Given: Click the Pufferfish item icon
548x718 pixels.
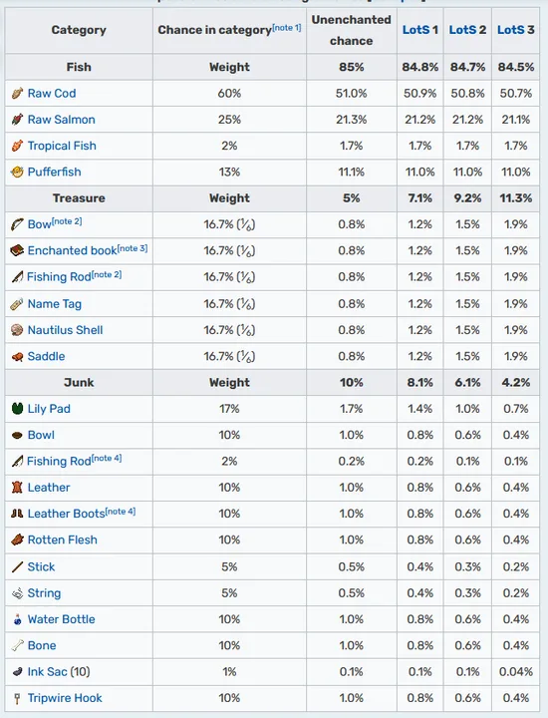Looking at the screenshot, I should coord(17,173).
